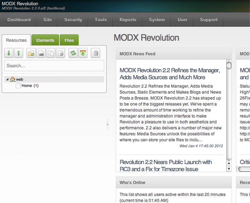Image resolution: width=250 pixels, height=203 pixels.
Task: Click the Sort Tree icon
Action: click(83, 53)
